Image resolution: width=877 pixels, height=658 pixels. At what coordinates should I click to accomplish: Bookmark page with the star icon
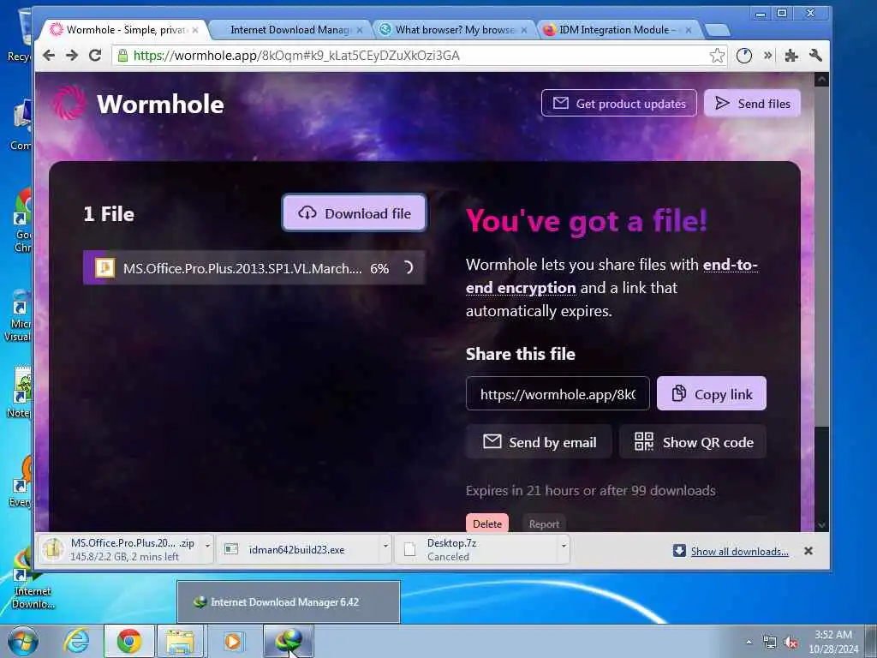(717, 56)
